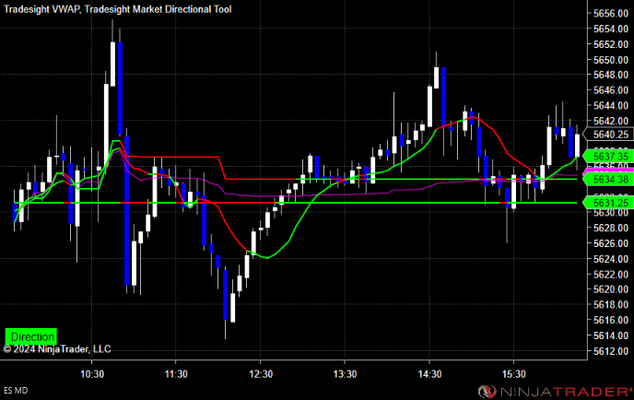The image size is (634, 400).
Task: Click the ES MD instrument label
Action: pyautogui.click(x=16, y=391)
